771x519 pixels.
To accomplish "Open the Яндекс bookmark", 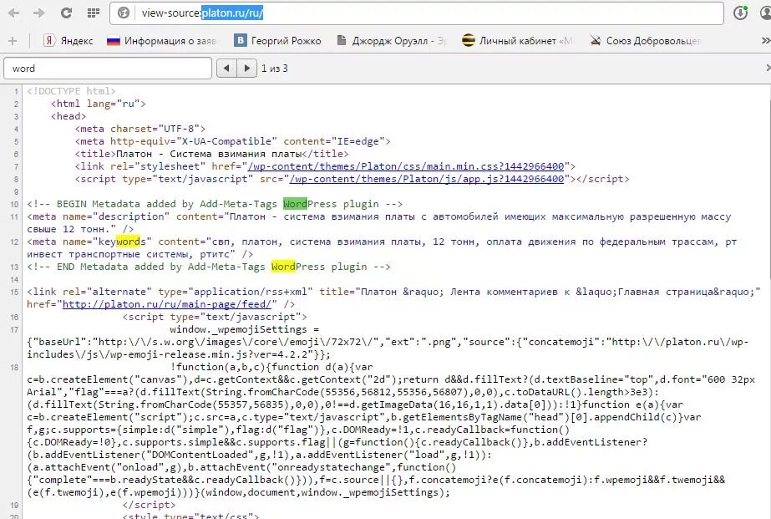I will tap(68, 41).
